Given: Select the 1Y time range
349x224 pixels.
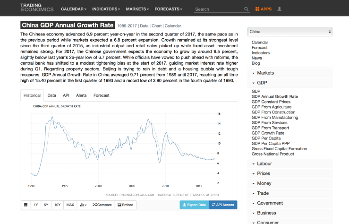Looking at the screenshot, I should pos(36,205).
